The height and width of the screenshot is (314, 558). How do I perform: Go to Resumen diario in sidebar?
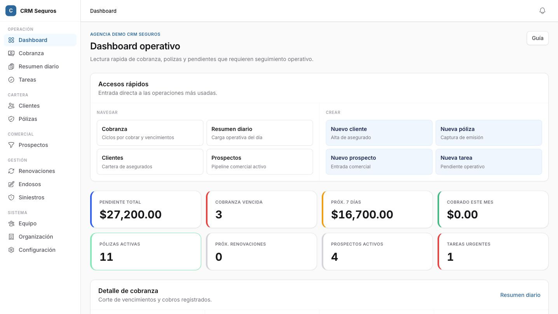40,66
